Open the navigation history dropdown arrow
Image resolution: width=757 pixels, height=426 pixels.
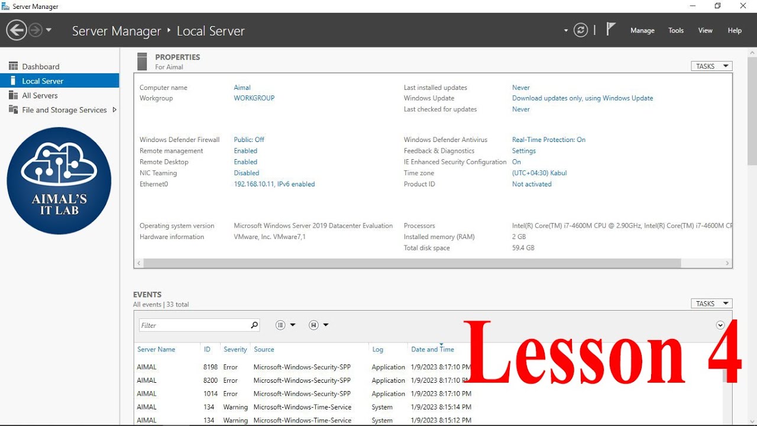coord(48,30)
